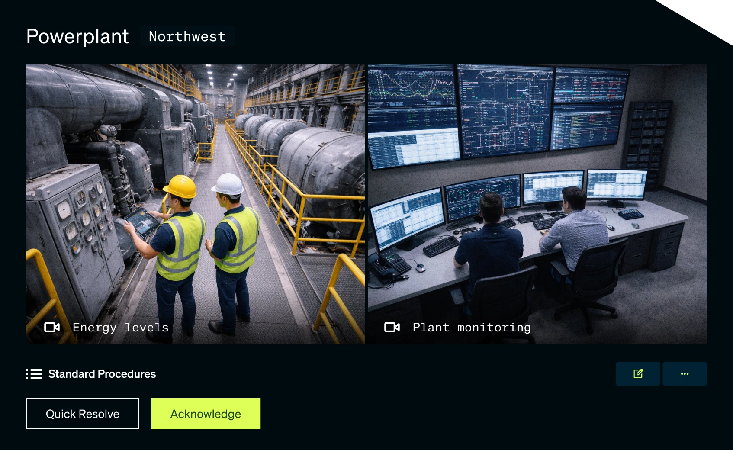
Task: Click camera icon beside Plant monitoring
Action: (392, 327)
